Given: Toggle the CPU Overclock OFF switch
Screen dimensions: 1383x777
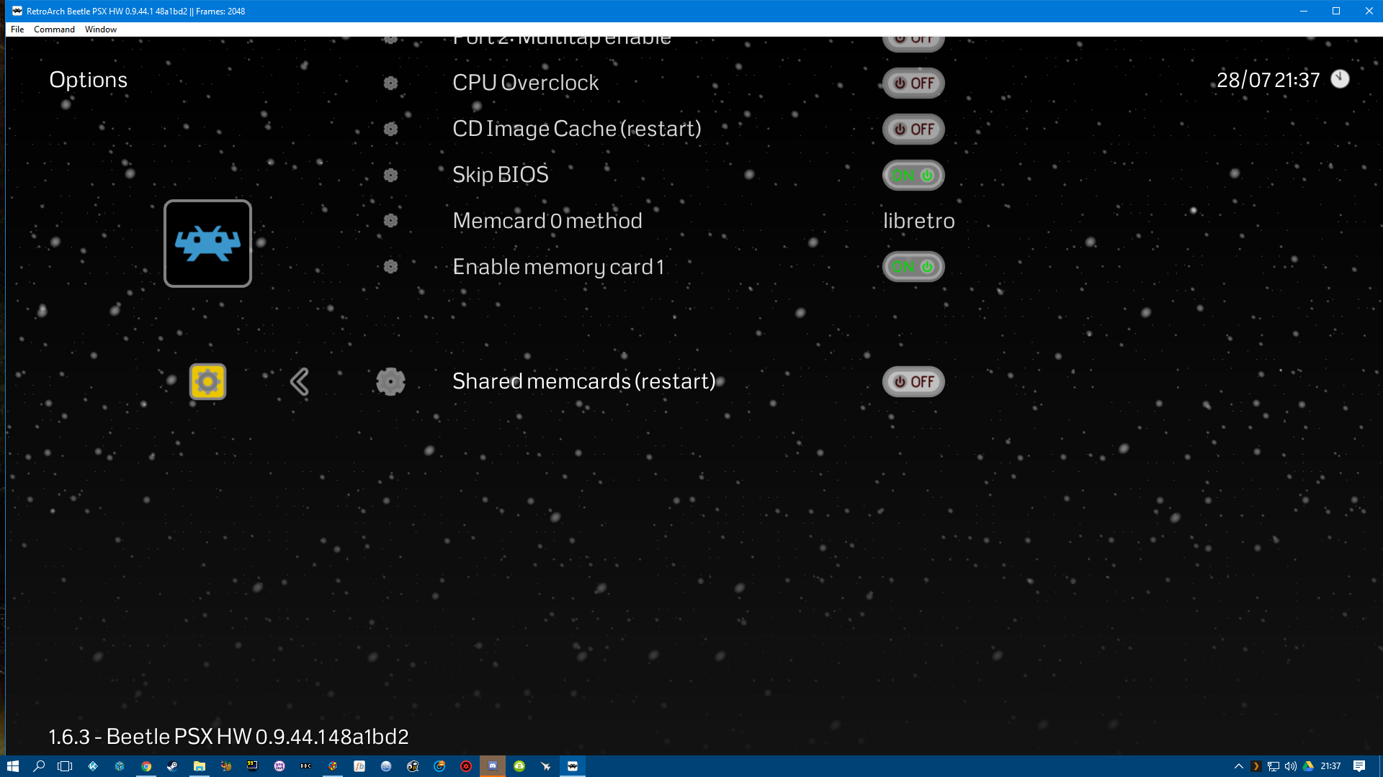Looking at the screenshot, I should point(913,83).
